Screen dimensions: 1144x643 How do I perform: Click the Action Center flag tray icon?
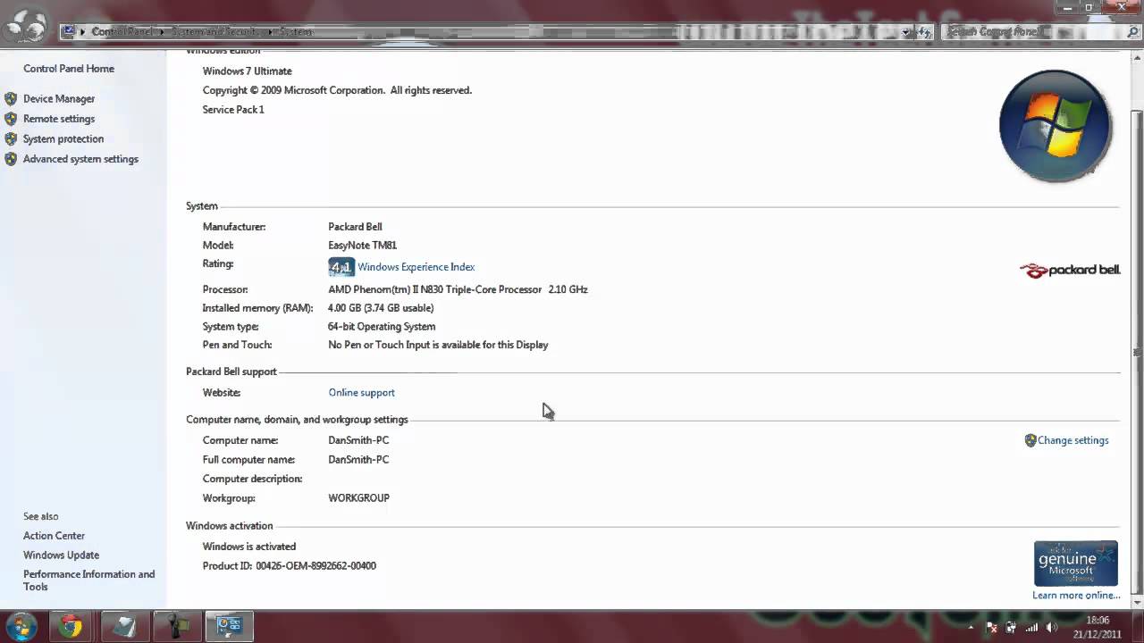pos(992,627)
